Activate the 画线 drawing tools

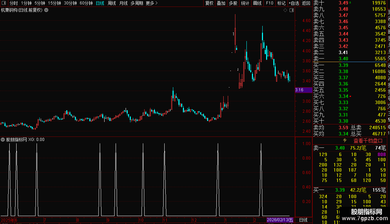tap(257, 3)
